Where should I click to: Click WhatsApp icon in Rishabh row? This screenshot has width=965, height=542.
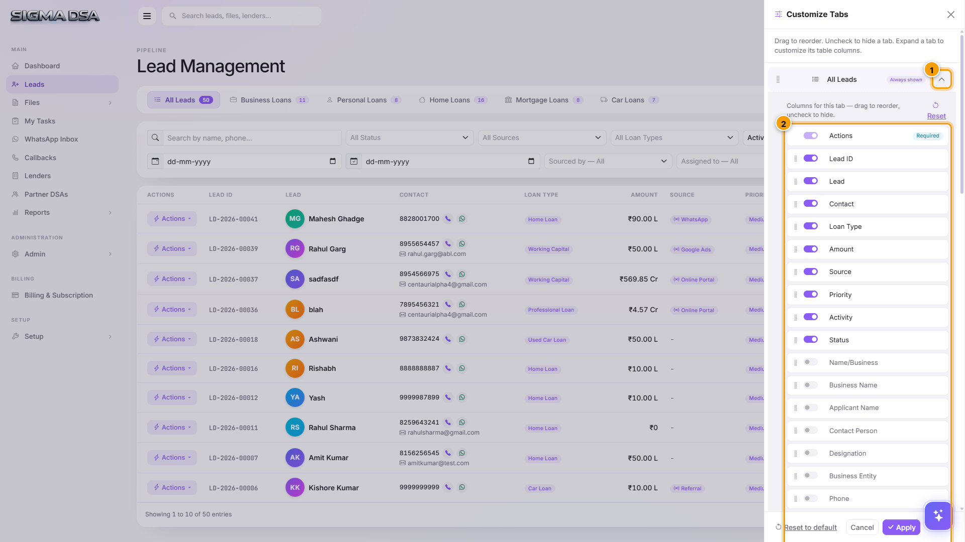(x=462, y=368)
